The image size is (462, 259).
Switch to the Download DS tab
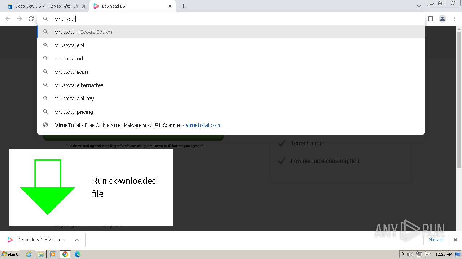pos(132,6)
